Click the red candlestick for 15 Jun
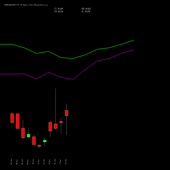This screenshot has height=170, width=170. (50, 126)
